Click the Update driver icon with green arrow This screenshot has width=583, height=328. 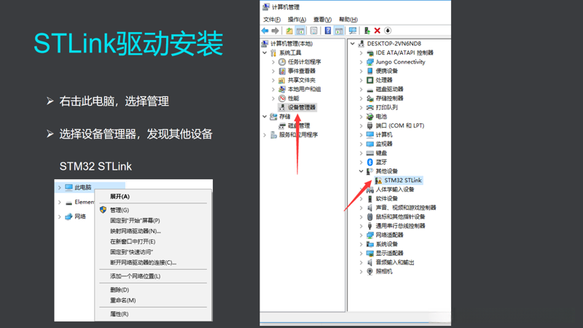367,31
